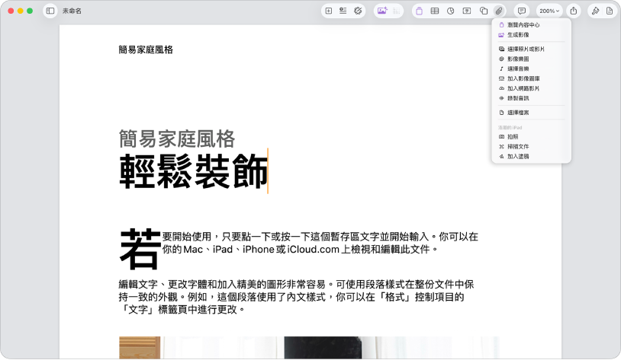Image resolution: width=621 pixels, height=360 pixels.
Task: Open the format paintbrush icon
Action: (x=595, y=11)
